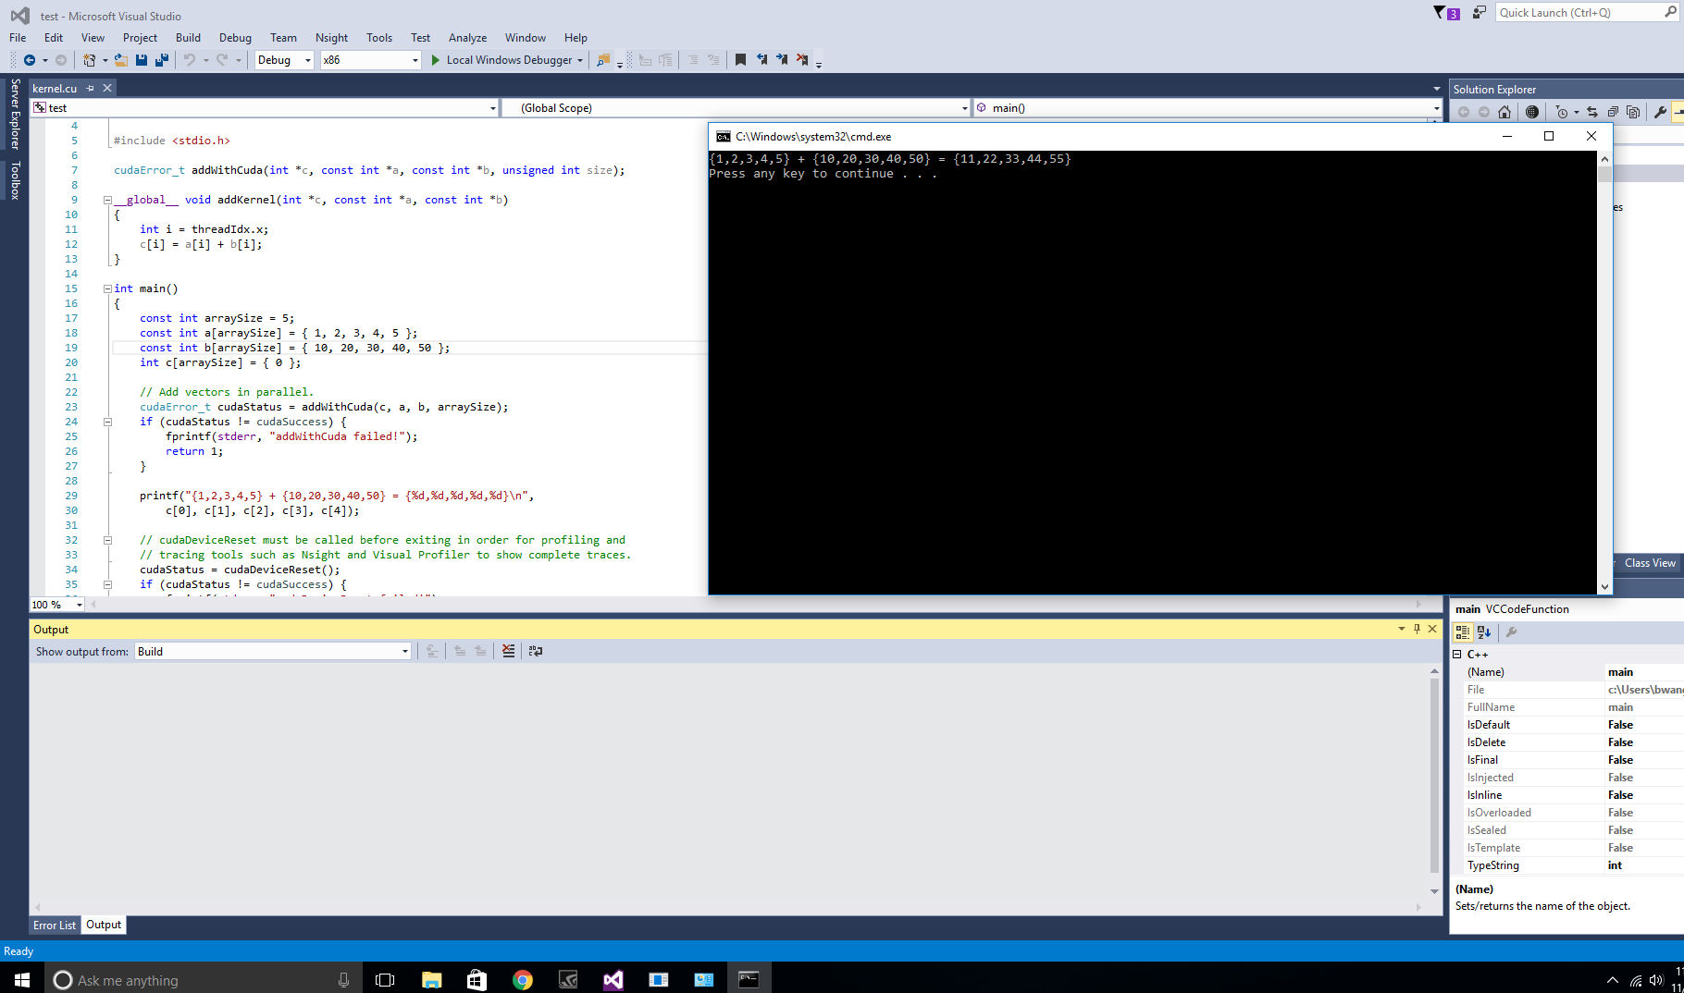Click Clear All in Output panel
Viewport: 1684px width, 993px height.
point(508,652)
